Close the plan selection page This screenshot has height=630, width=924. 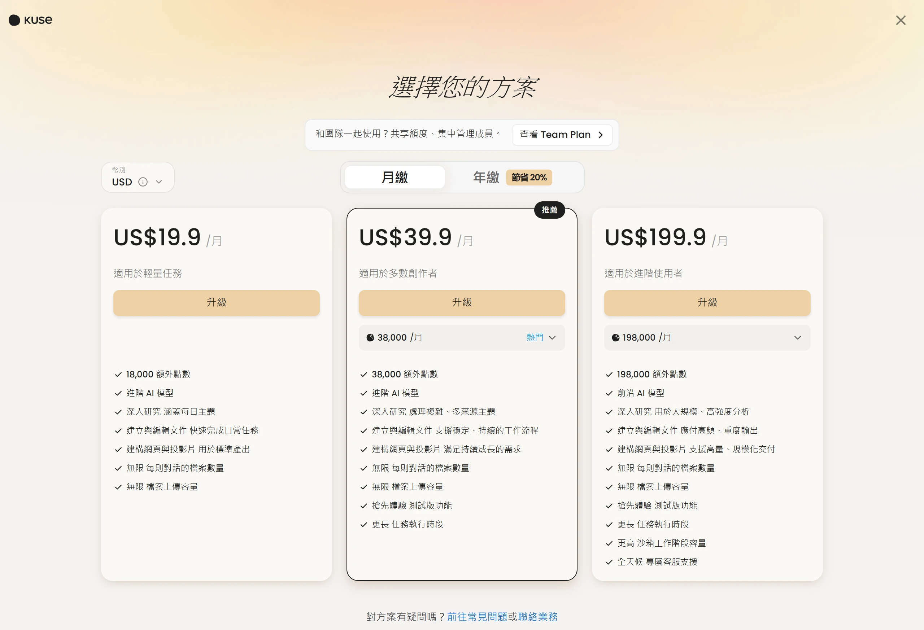pos(901,20)
